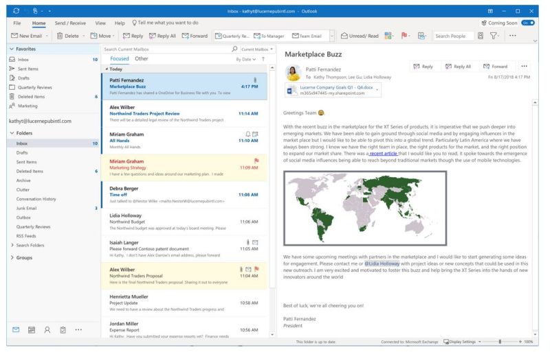The height and width of the screenshot is (352, 550).
Task: Click the Delete trash can button
Action: click(69, 36)
